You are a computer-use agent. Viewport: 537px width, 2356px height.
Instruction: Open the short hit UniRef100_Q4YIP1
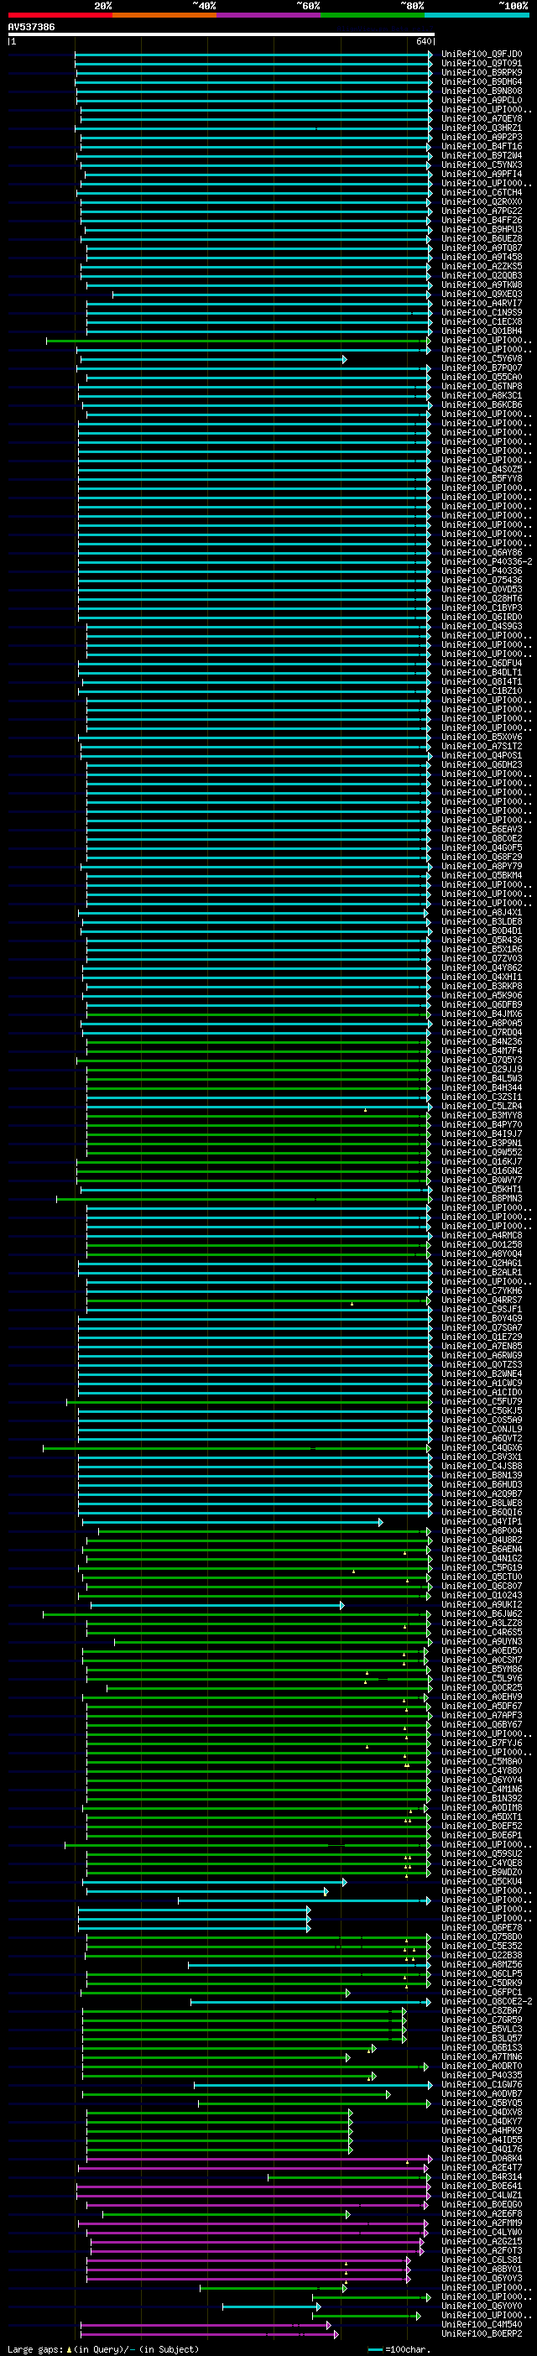pyautogui.click(x=482, y=1521)
